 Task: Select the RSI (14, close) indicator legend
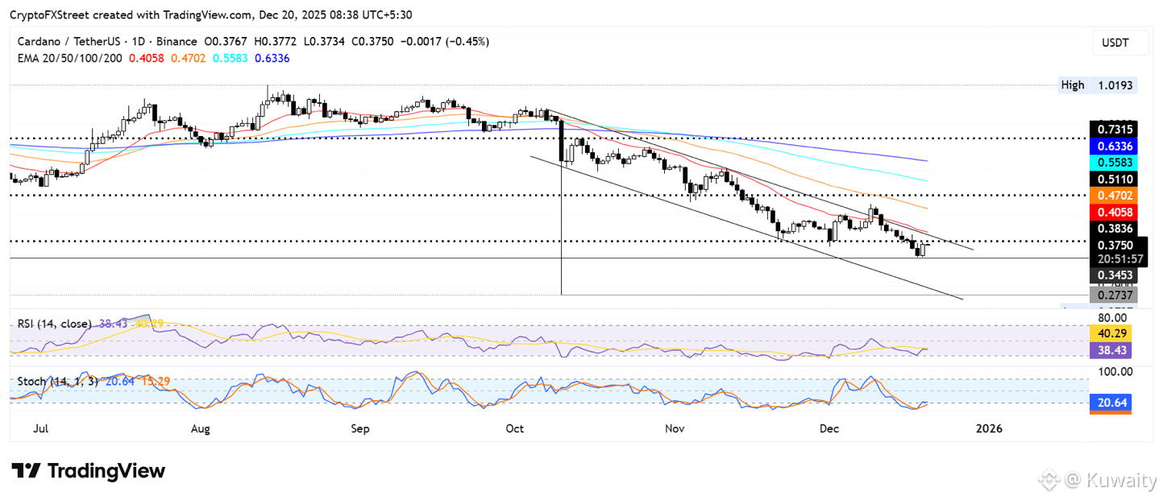click(x=56, y=324)
